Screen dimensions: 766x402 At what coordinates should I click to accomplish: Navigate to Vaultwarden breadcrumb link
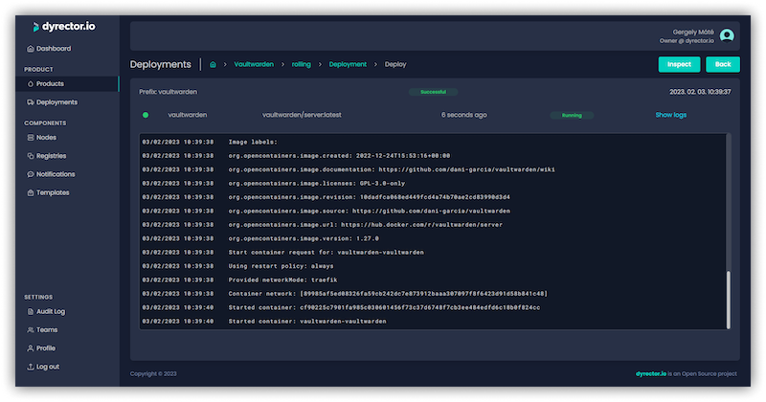[x=254, y=64]
